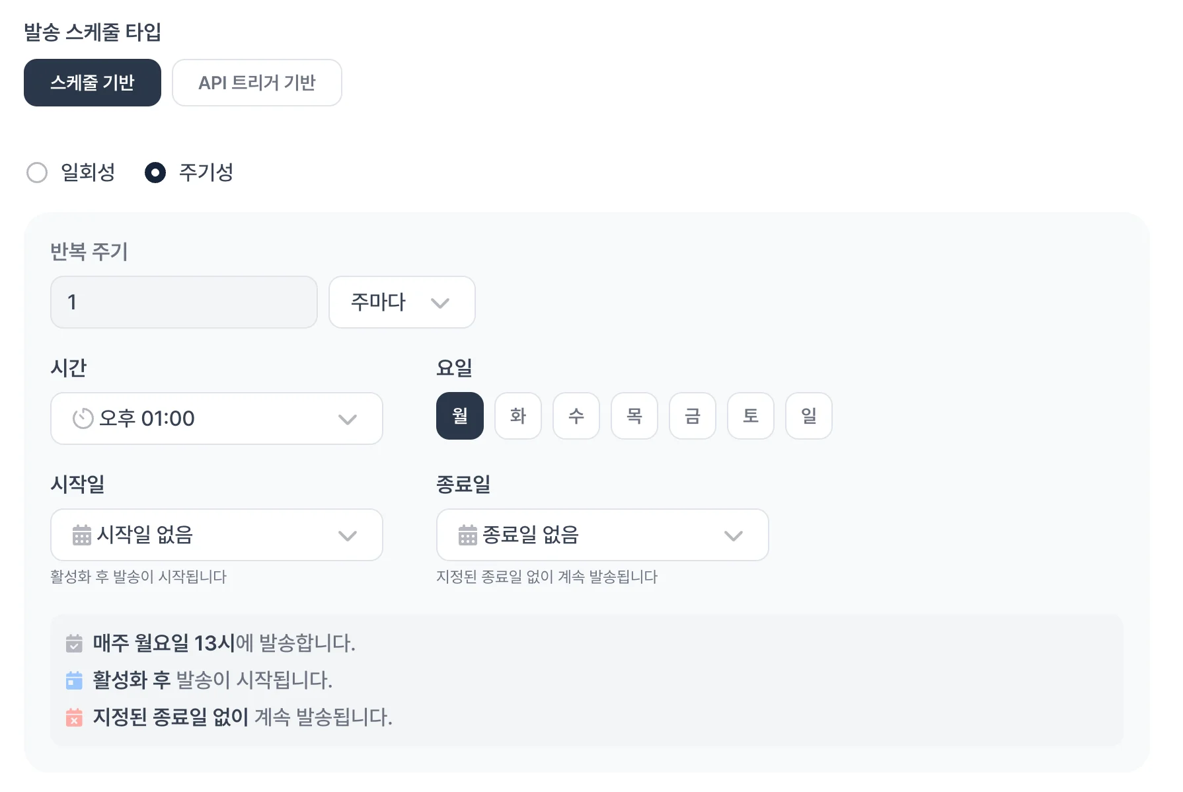Select the 일회성 radio option
Screen dimensions: 1183x792
point(37,173)
